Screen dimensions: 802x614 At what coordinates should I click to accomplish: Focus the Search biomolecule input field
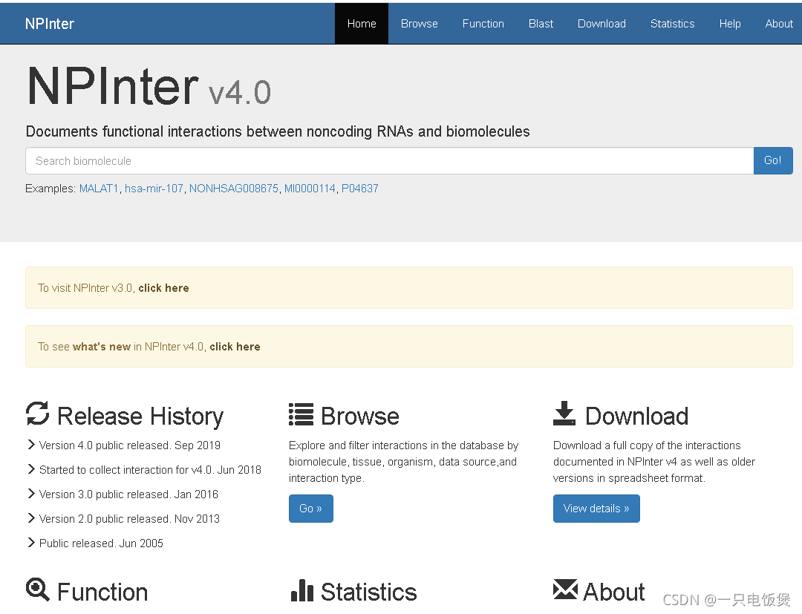click(389, 161)
